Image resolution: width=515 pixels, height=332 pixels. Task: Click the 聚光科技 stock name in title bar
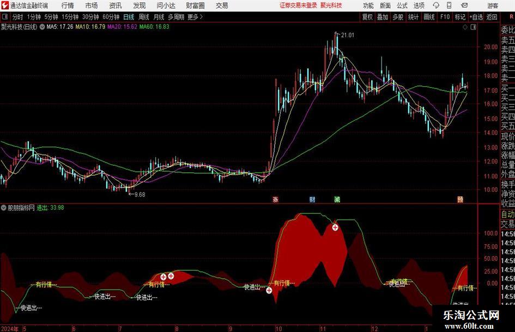tap(331, 5)
